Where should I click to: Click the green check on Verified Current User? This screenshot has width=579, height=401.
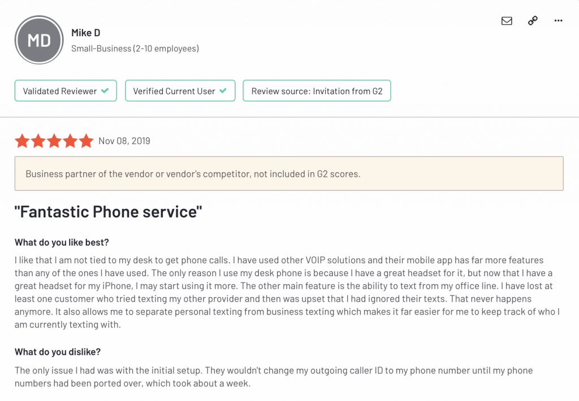click(223, 91)
